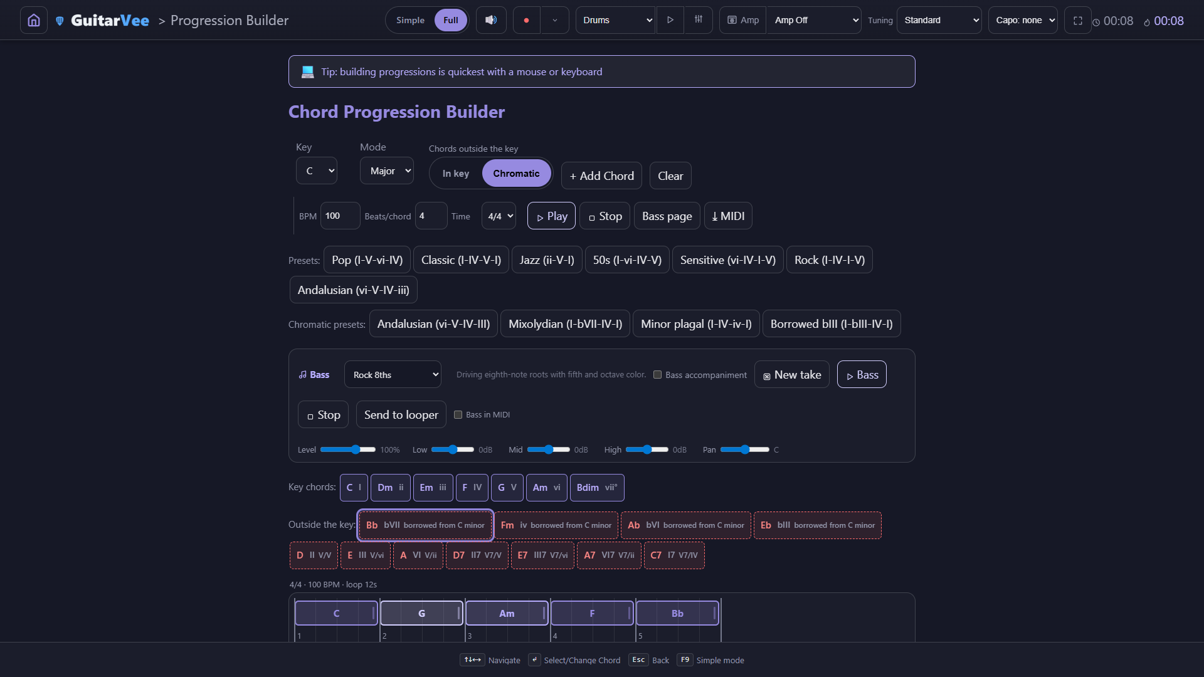Enable Bass accompaniment checkbox

click(x=657, y=375)
